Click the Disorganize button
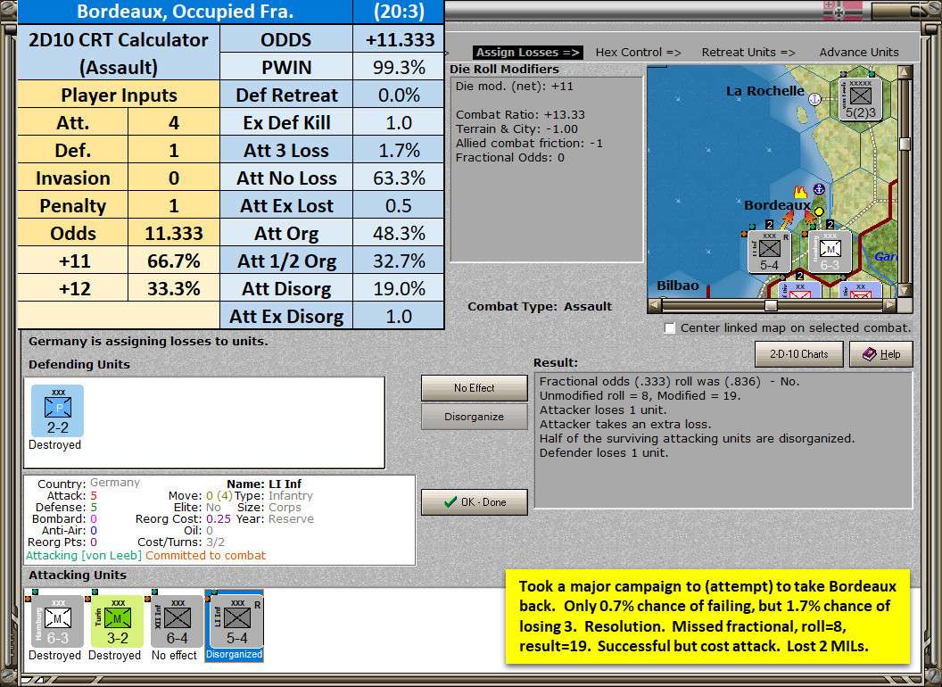Screen dimensions: 942x687 (x=474, y=417)
